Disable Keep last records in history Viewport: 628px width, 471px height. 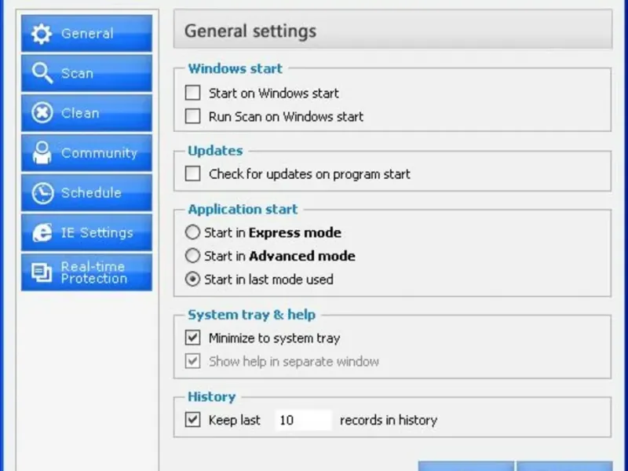click(x=192, y=420)
